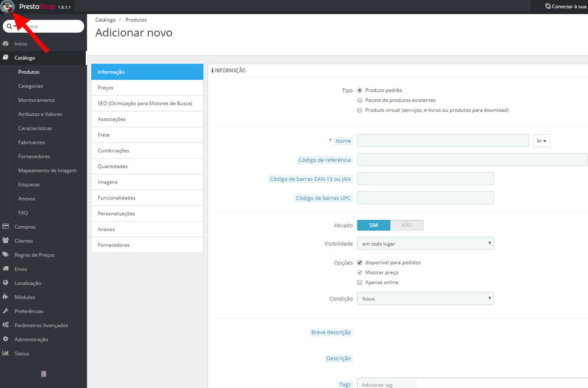Click Produtos breadcrumb link
This screenshot has height=388, width=588.
point(136,20)
